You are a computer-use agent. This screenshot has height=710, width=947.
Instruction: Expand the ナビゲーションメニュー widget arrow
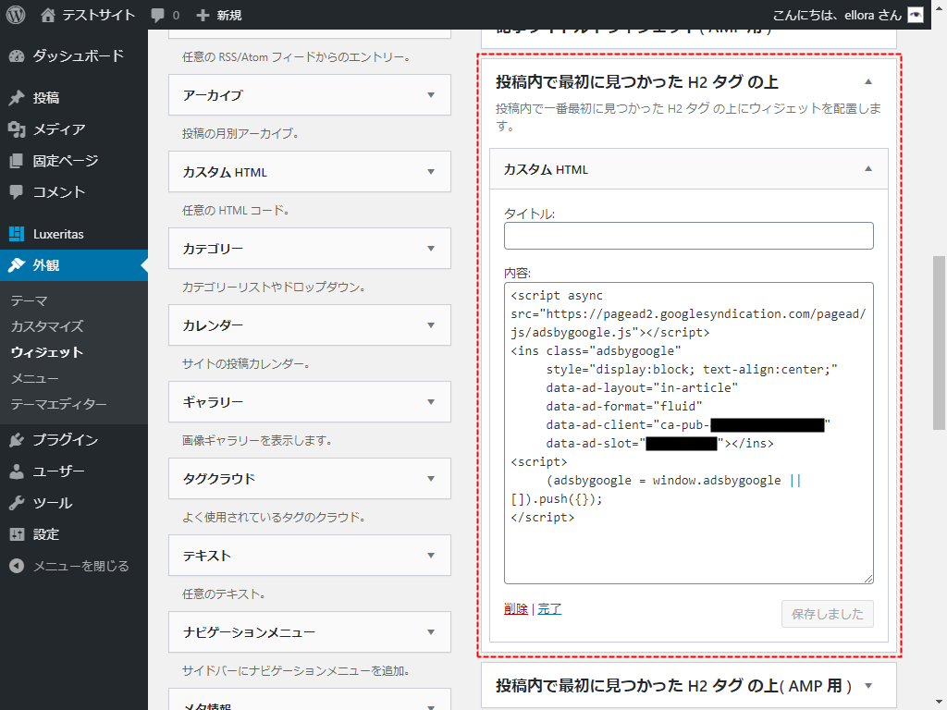431,632
